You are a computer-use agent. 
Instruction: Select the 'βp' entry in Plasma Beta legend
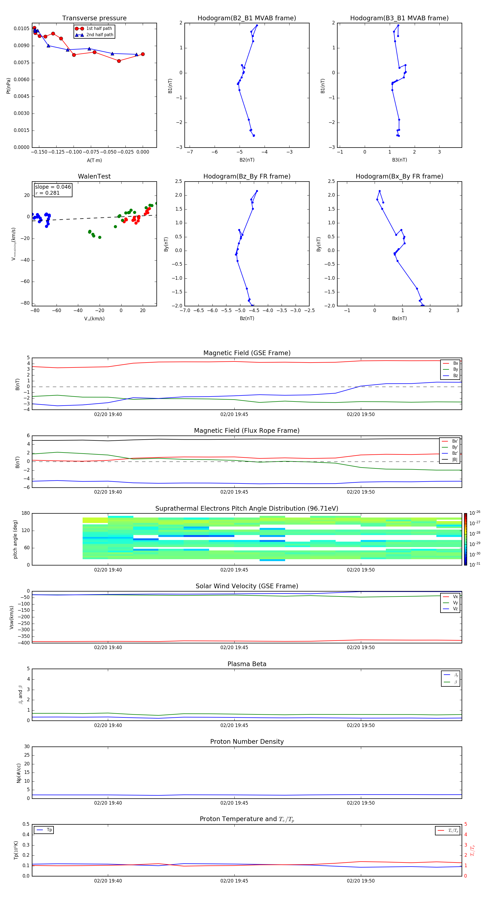(x=451, y=675)
